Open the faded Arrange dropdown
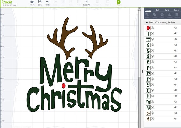The image size is (181, 128). [x=97, y=3]
